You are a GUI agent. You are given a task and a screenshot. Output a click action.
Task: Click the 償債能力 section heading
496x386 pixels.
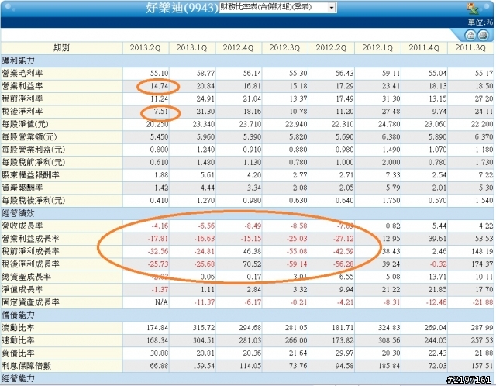pyautogui.click(x=18, y=315)
